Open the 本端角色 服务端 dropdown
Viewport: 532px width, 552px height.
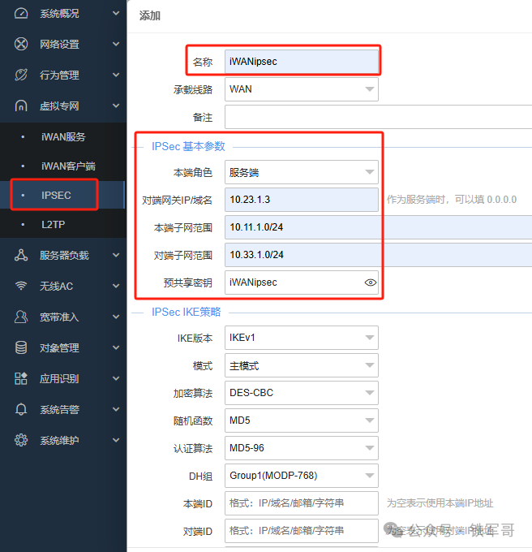302,172
